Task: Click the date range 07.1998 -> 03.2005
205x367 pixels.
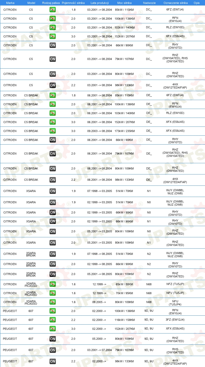Action: click(100, 191)
